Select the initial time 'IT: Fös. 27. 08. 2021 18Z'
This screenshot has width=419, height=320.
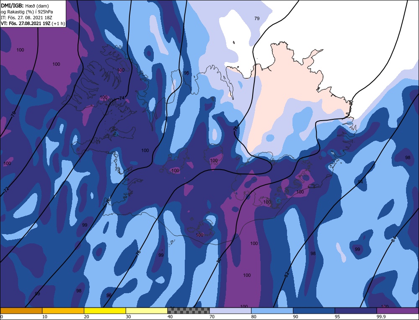tap(26, 17)
